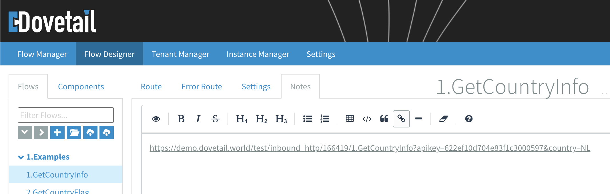The width and height of the screenshot is (610, 194).
Task: Click the open folder icon button
Action: coord(74,132)
